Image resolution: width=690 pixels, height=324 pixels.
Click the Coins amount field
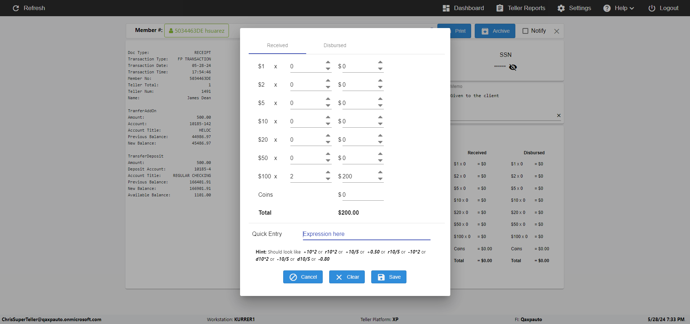tap(363, 195)
